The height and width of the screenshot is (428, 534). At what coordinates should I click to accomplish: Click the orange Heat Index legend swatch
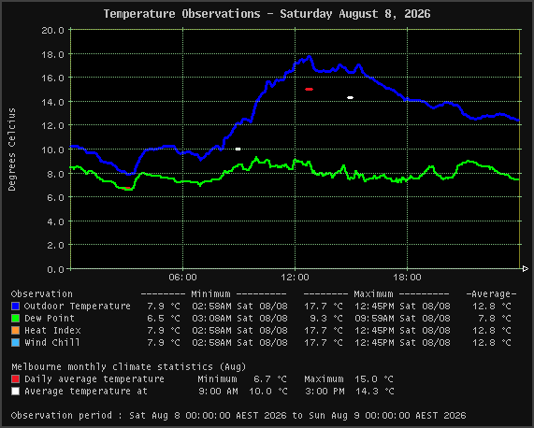(x=15, y=331)
